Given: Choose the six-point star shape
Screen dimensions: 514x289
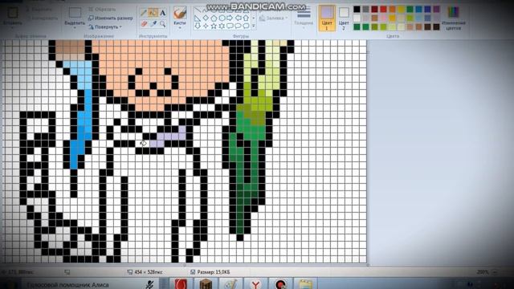Looking at the screenshot, I should (x=222, y=26).
